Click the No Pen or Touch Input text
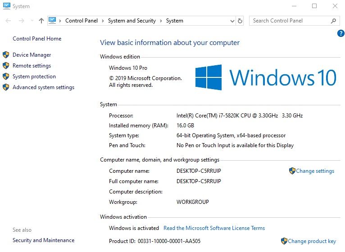Viewport: 345px width, 252px height. [235, 145]
